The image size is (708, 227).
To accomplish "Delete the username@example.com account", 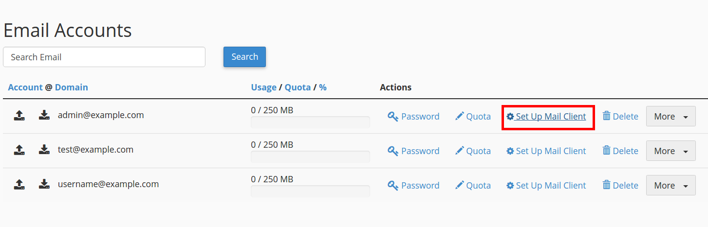I will click(620, 186).
